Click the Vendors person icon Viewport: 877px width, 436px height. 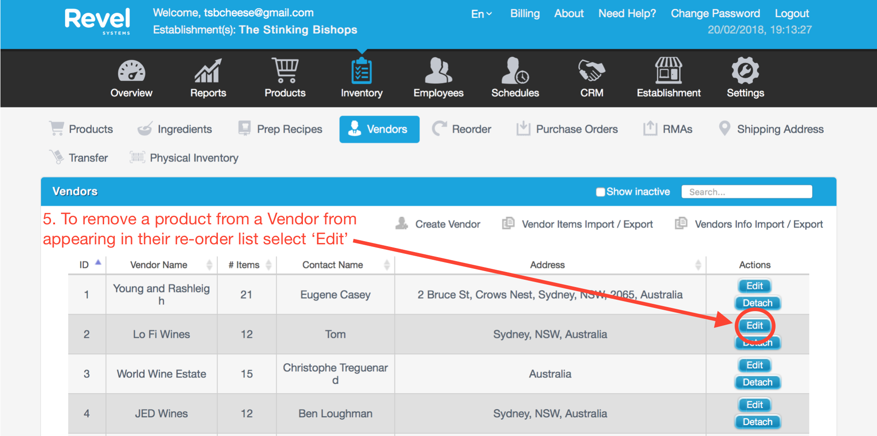354,129
